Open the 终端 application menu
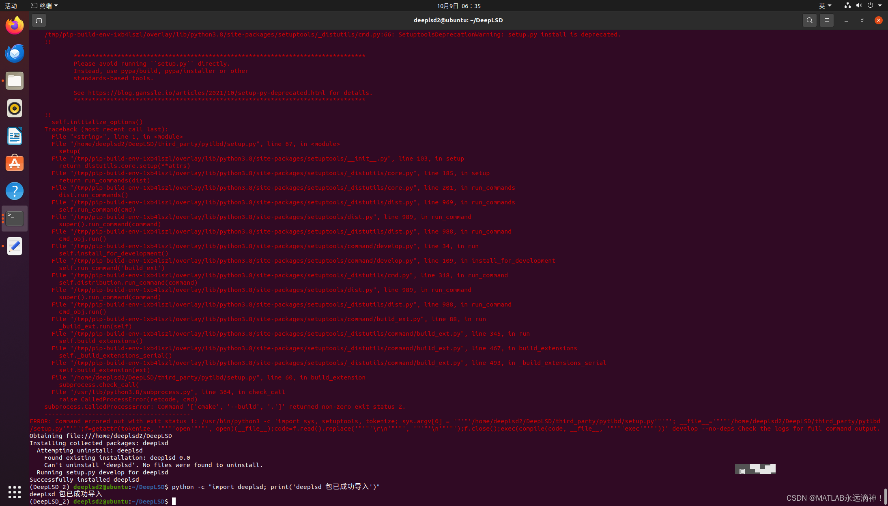888x506 pixels. 44,6
